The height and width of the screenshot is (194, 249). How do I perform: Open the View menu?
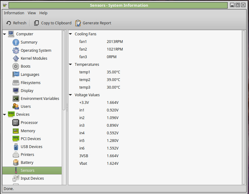tap(32, 13)
